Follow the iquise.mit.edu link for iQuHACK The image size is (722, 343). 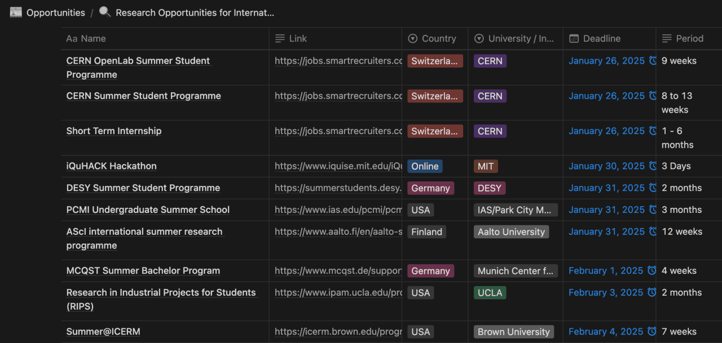338,166
